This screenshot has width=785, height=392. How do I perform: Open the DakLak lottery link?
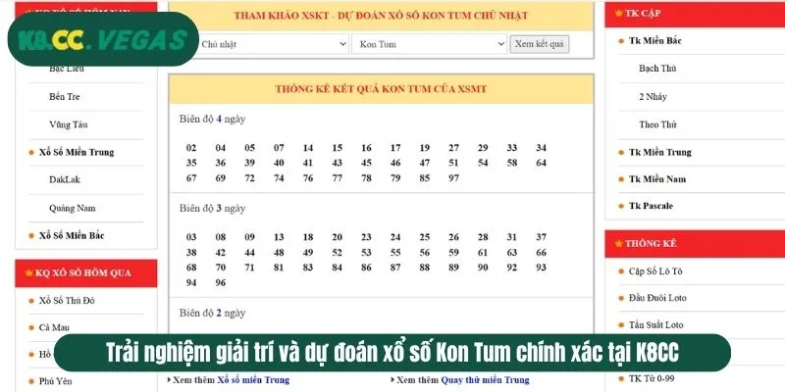coord(65,179)
